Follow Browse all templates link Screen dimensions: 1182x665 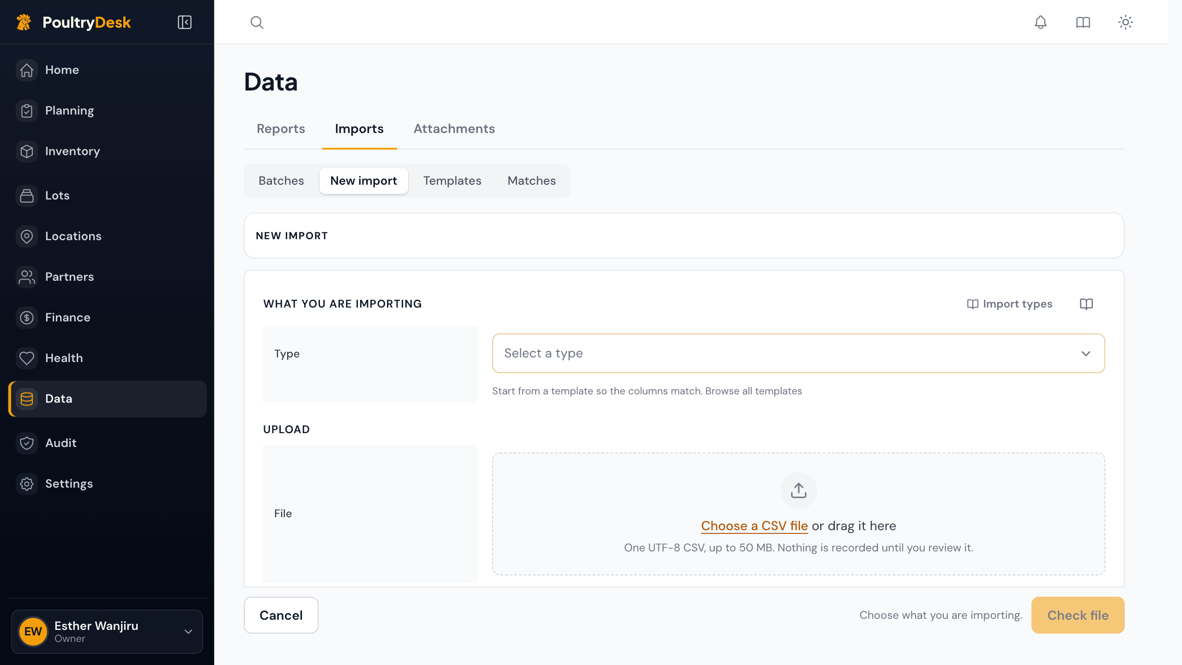(754, 391)
